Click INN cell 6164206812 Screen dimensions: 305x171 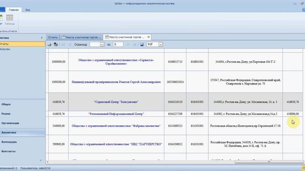click(x=175, y=144)
